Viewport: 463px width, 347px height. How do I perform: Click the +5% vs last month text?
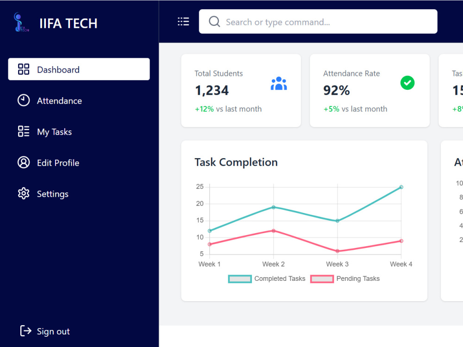tap(355, 109)
